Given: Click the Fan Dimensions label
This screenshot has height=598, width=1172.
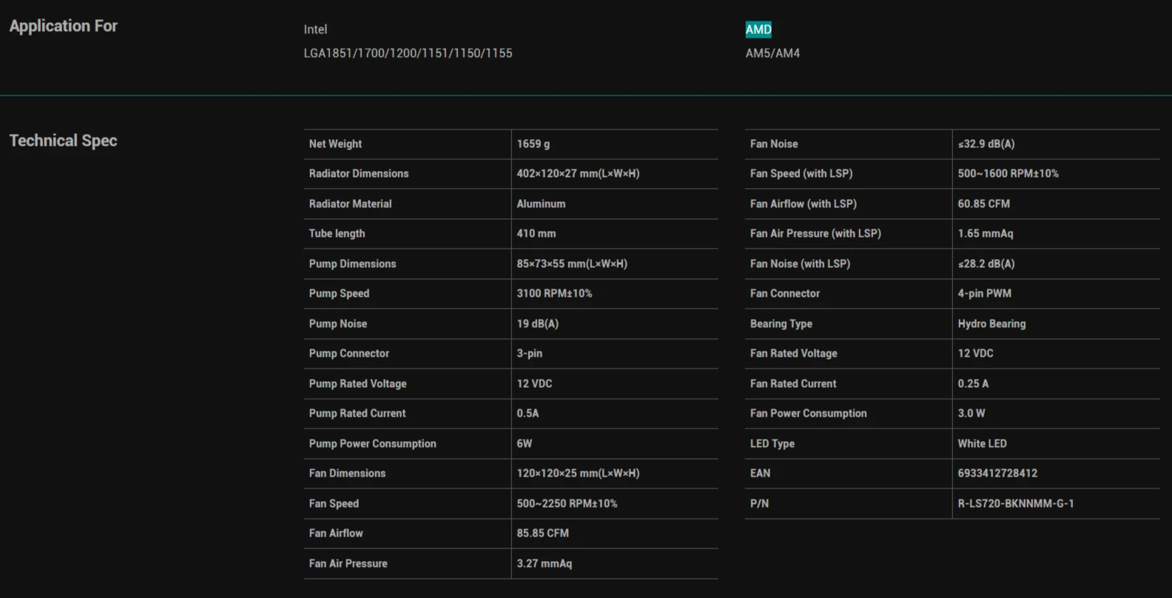Looking at the screenshot, I should tap(347, 474).
